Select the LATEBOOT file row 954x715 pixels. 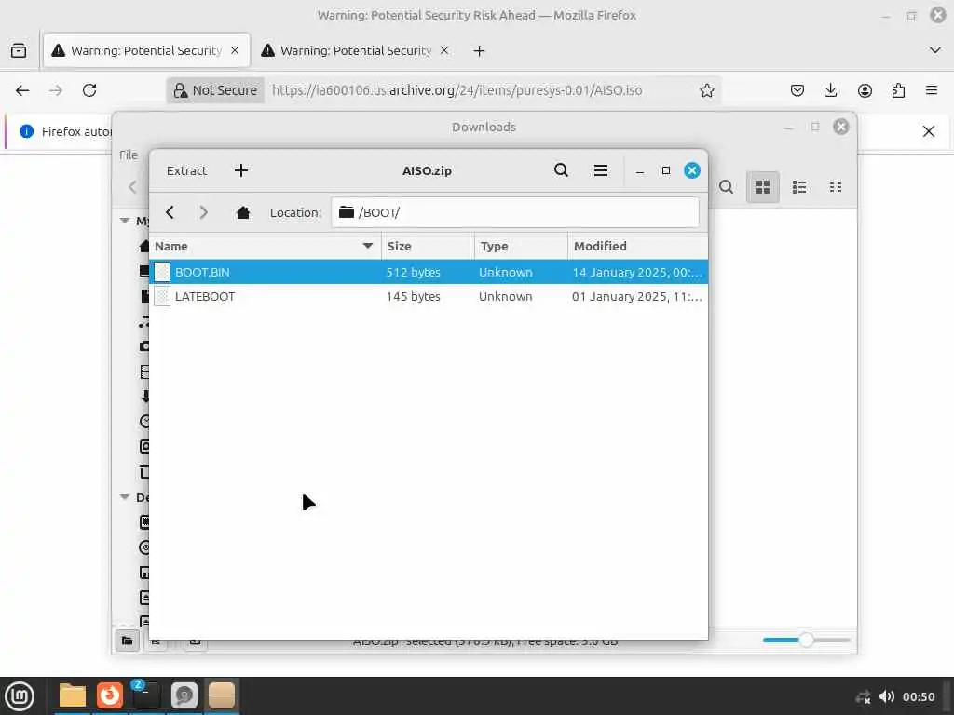click(429, 296)
